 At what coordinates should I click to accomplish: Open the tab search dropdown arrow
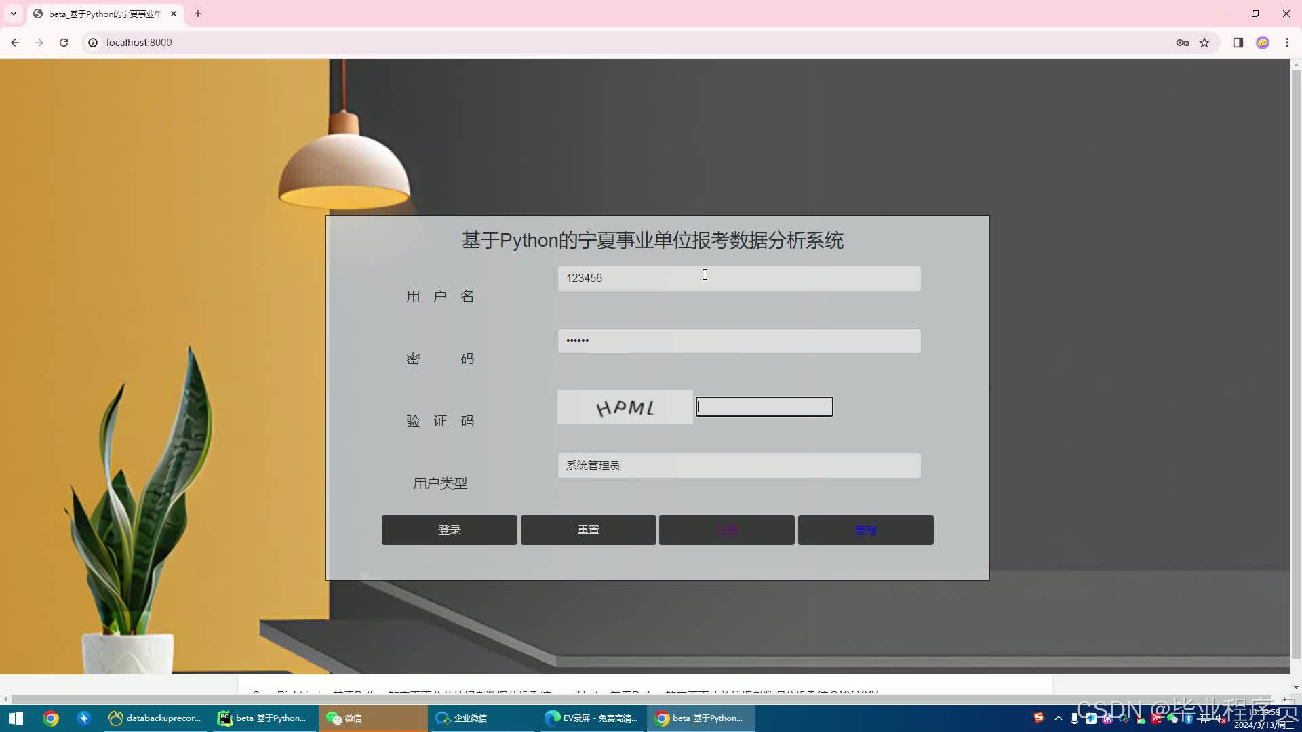(x=13, y=14)
